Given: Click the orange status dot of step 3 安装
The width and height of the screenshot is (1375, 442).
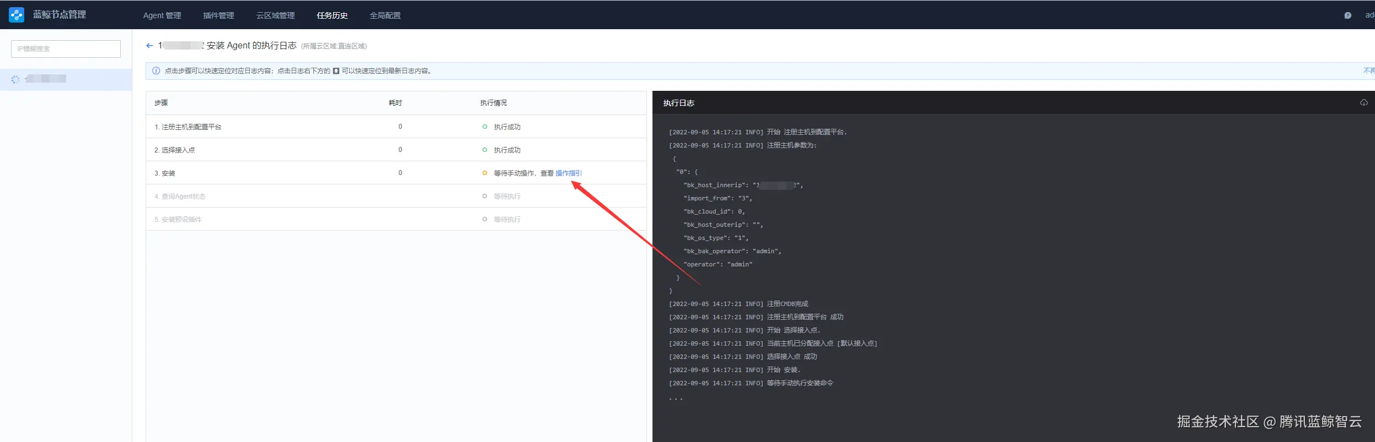Looking at the screenshot, I should tap(485, 173).
